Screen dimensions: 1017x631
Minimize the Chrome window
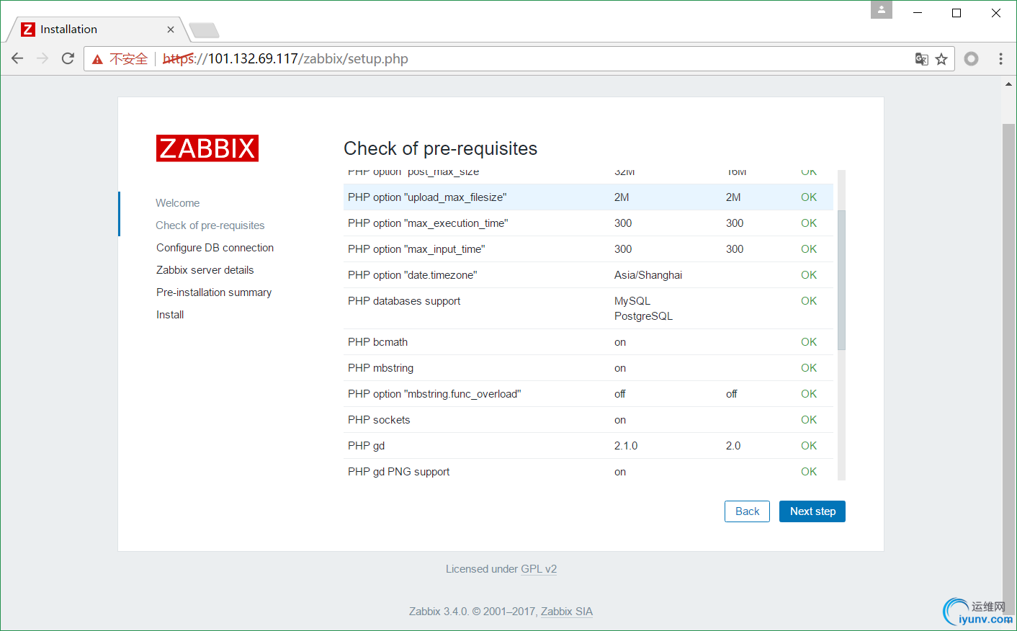[x=918, y=13]
